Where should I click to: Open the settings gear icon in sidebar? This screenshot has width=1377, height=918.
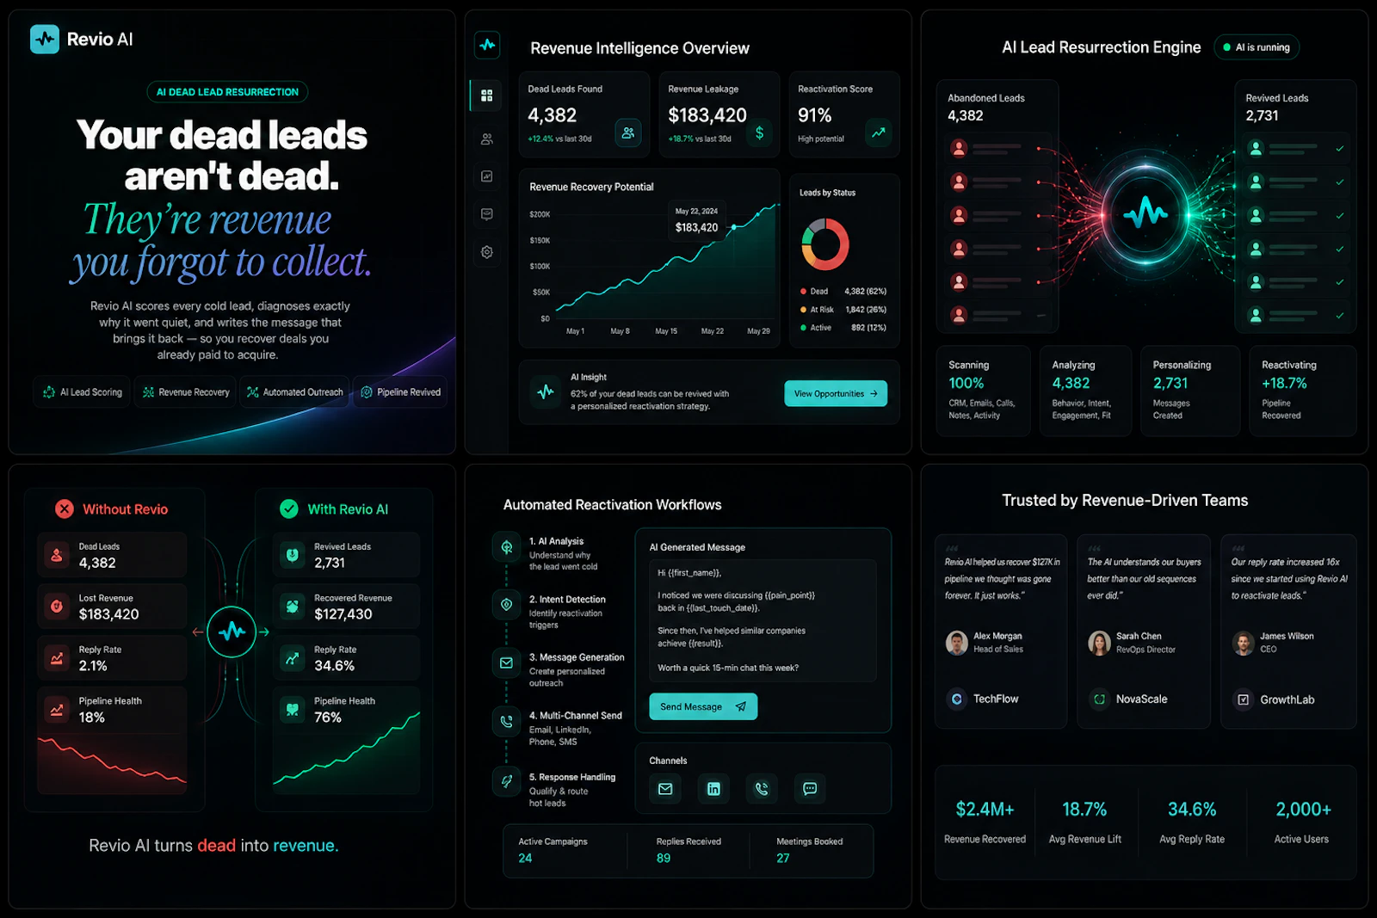pyautogui.click(x=487, y=252)
